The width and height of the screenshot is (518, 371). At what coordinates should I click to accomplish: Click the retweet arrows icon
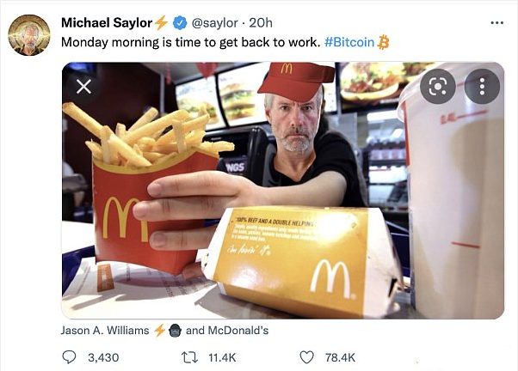click(x=189, y=357)
